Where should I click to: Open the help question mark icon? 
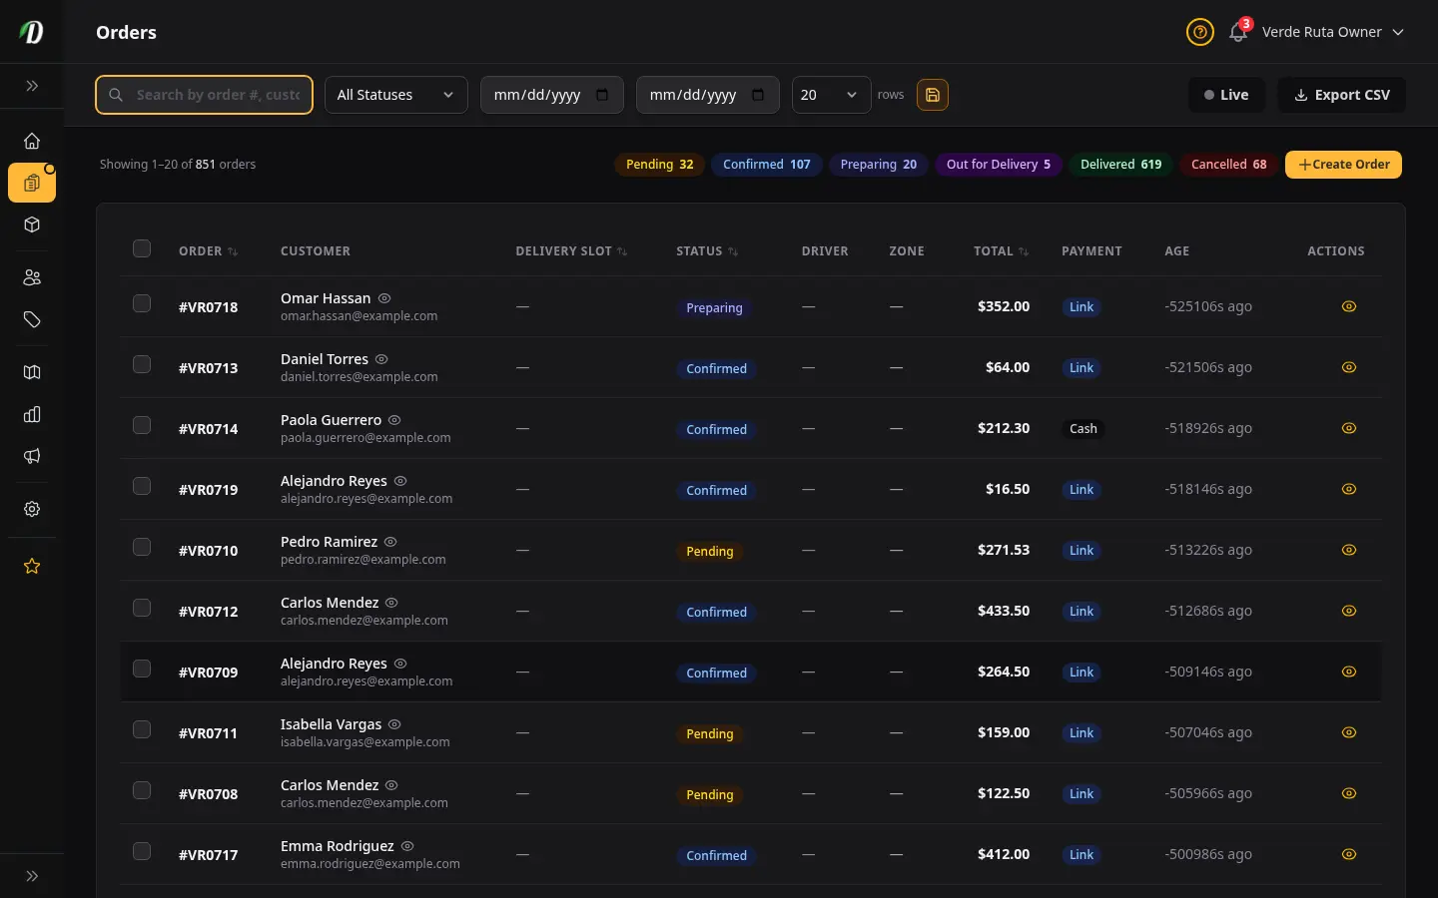[x=1200, y=32]
